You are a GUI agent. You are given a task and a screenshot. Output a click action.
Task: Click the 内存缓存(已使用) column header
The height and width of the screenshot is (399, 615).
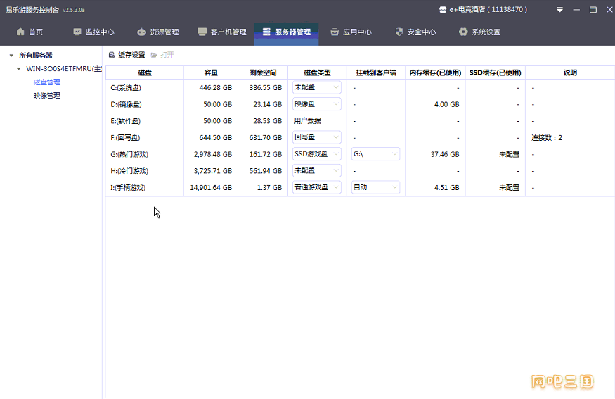click(435, 72)
